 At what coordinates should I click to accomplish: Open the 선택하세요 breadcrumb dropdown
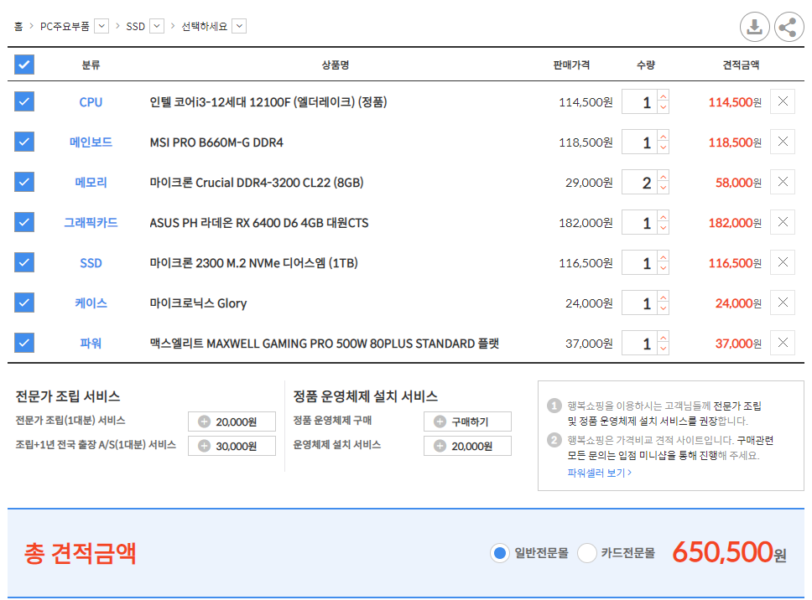tap(239, 26)
